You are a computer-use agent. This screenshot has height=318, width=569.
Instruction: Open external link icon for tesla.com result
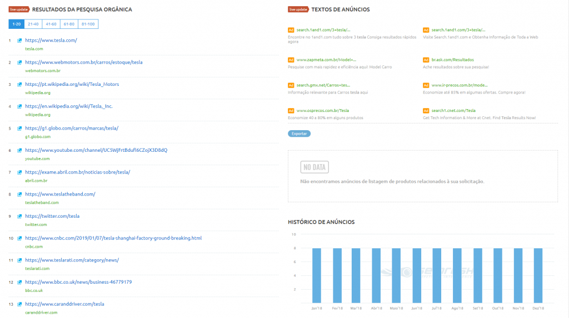pos(19,40)
